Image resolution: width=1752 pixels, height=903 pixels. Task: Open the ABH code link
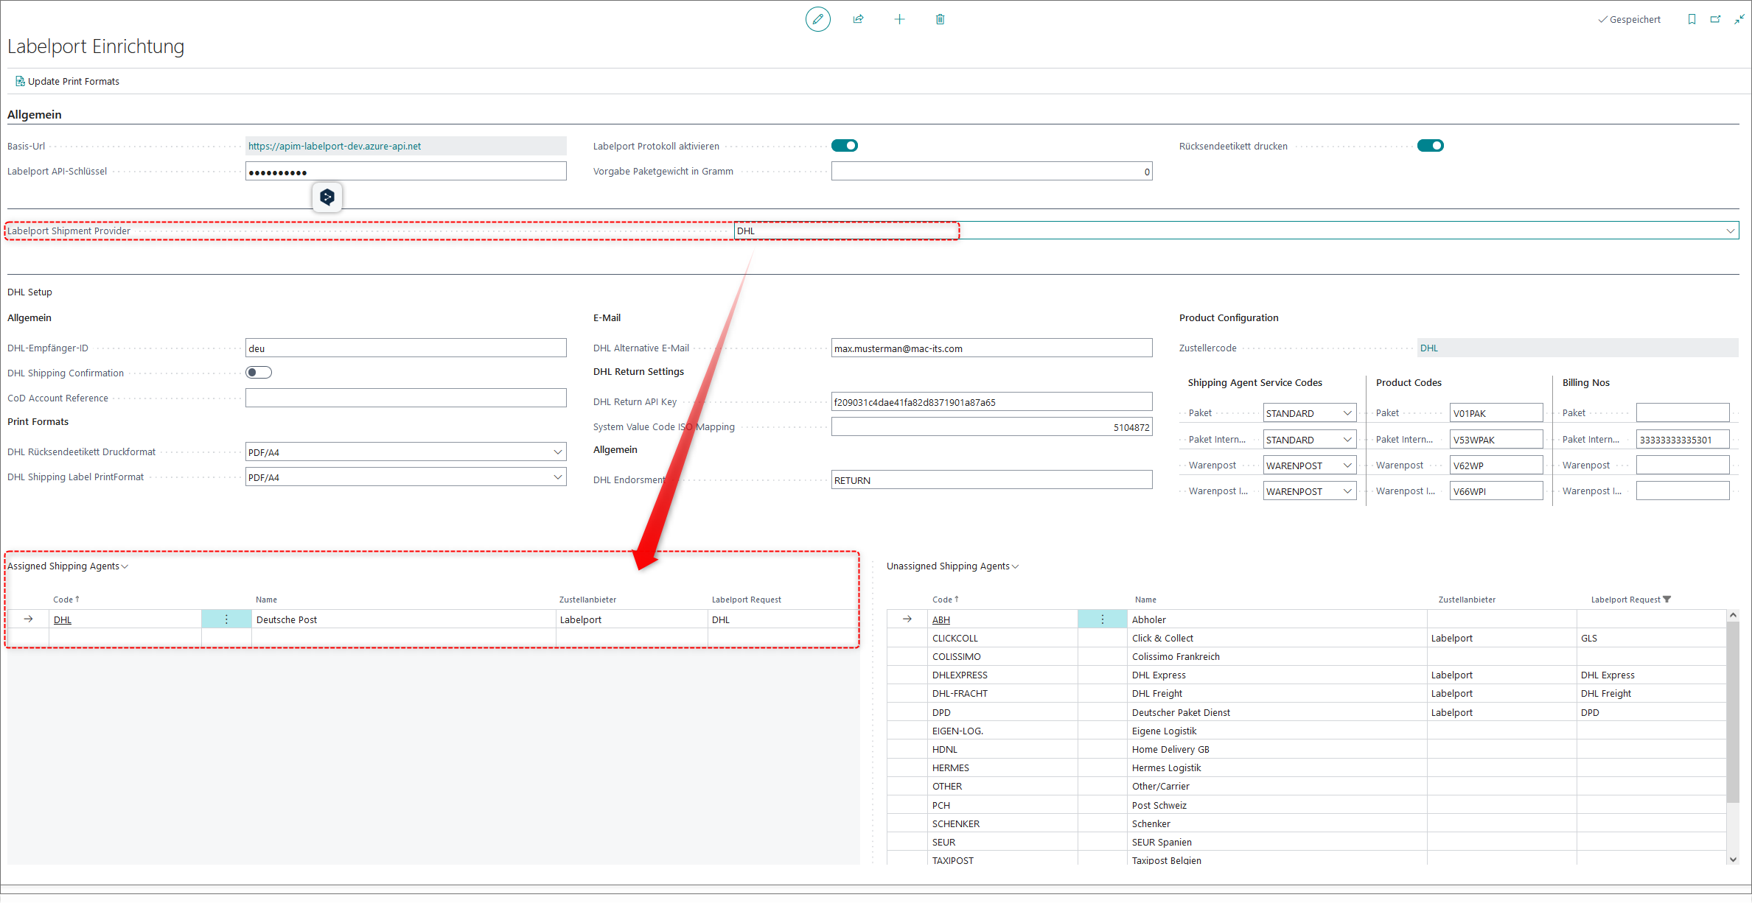click(941, 619)
